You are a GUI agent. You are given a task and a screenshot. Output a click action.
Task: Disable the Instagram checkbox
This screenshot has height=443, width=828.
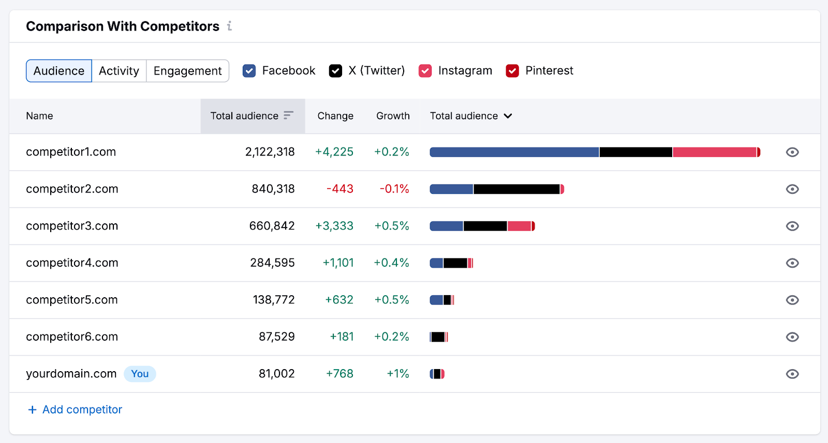pyautogui.click(x=425, y=71)
